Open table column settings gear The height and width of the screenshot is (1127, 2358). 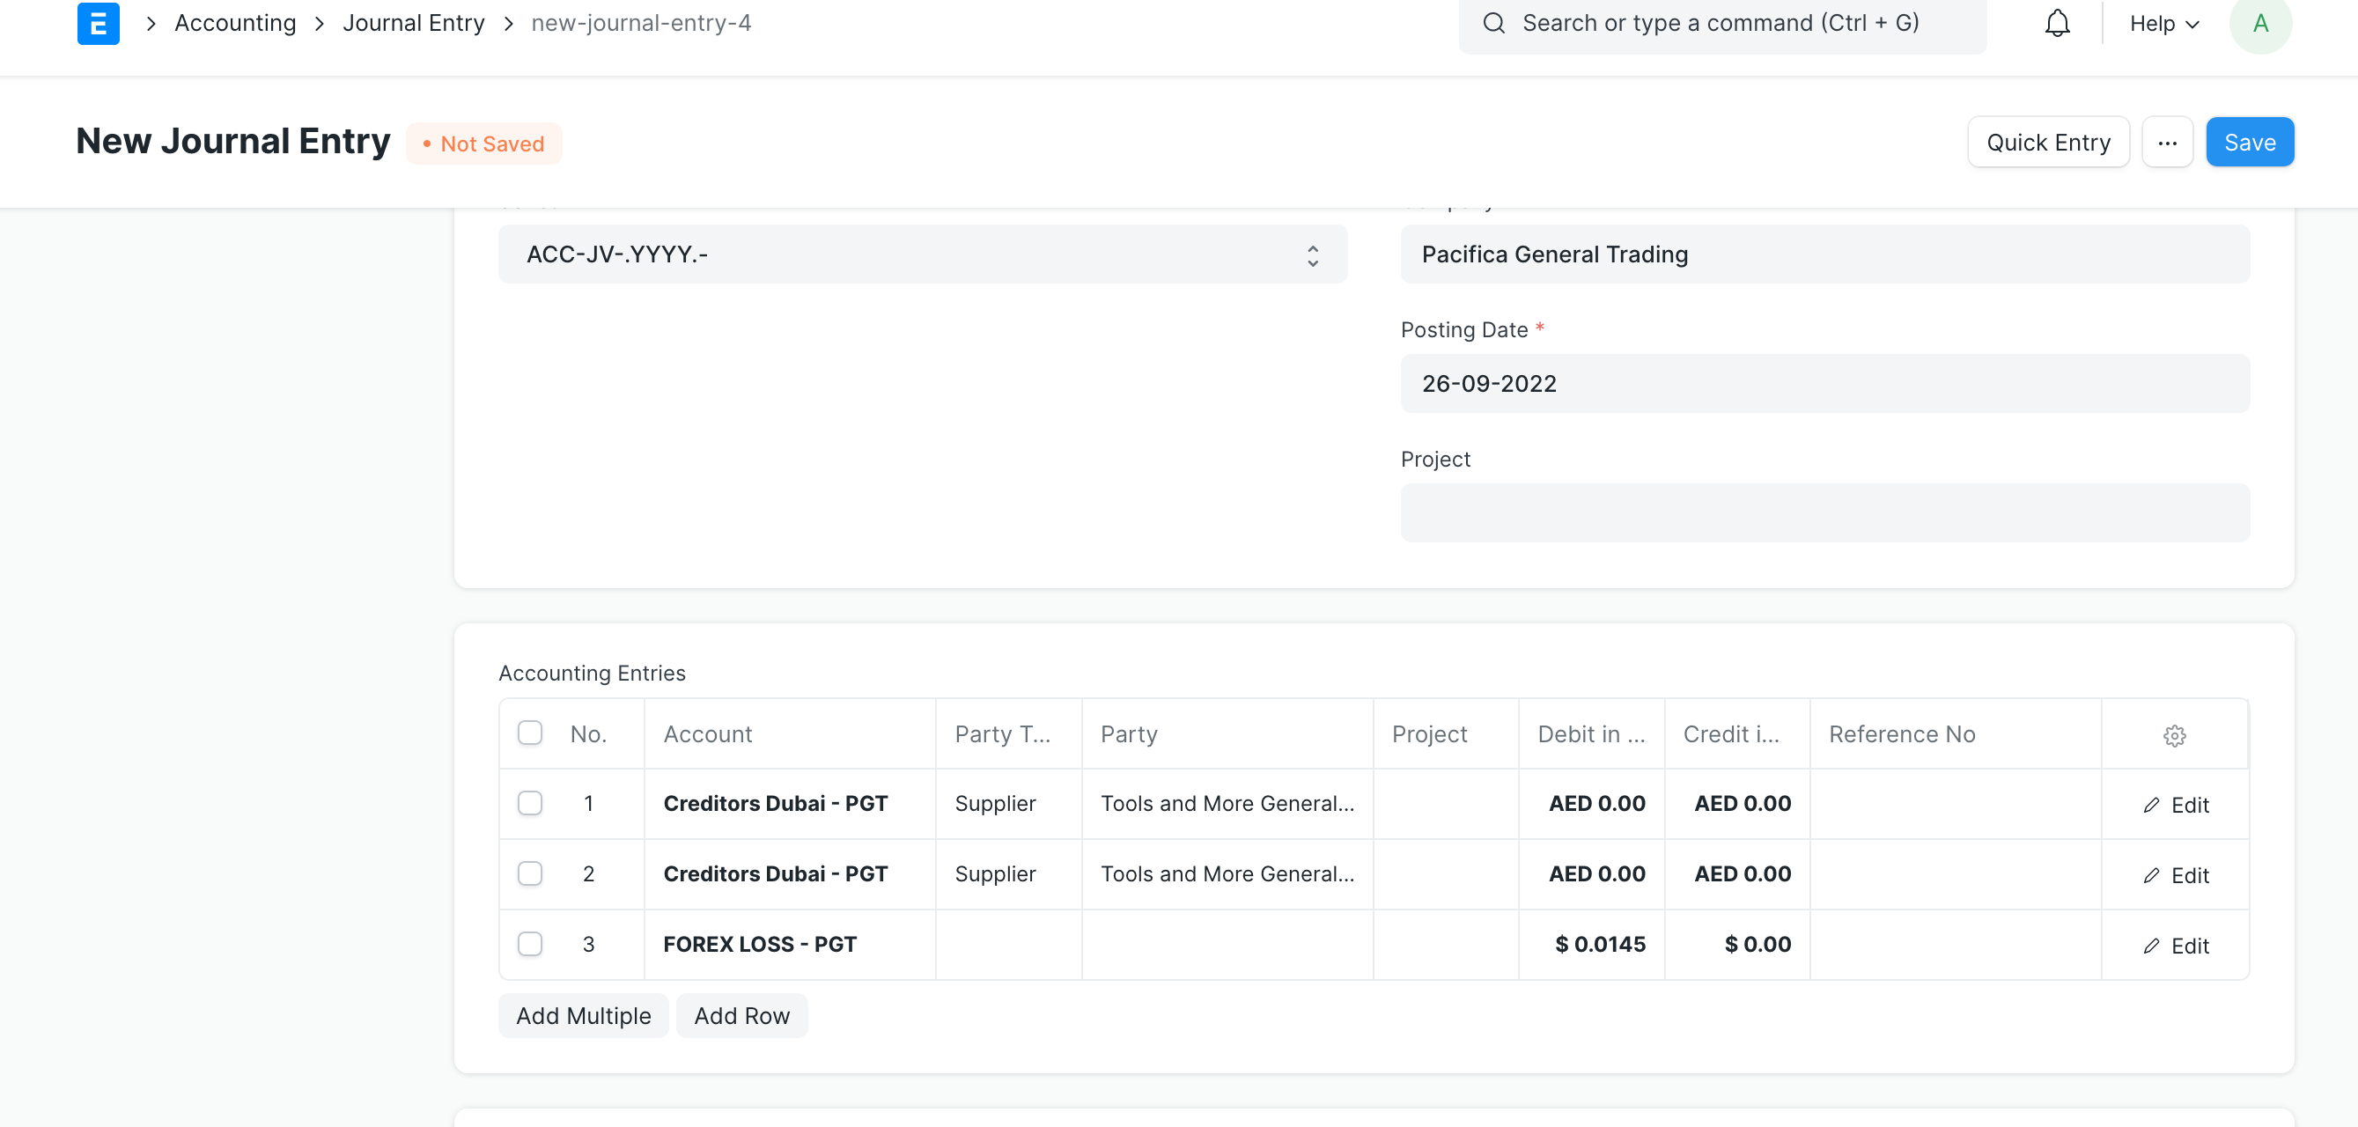coord(2174,735)
